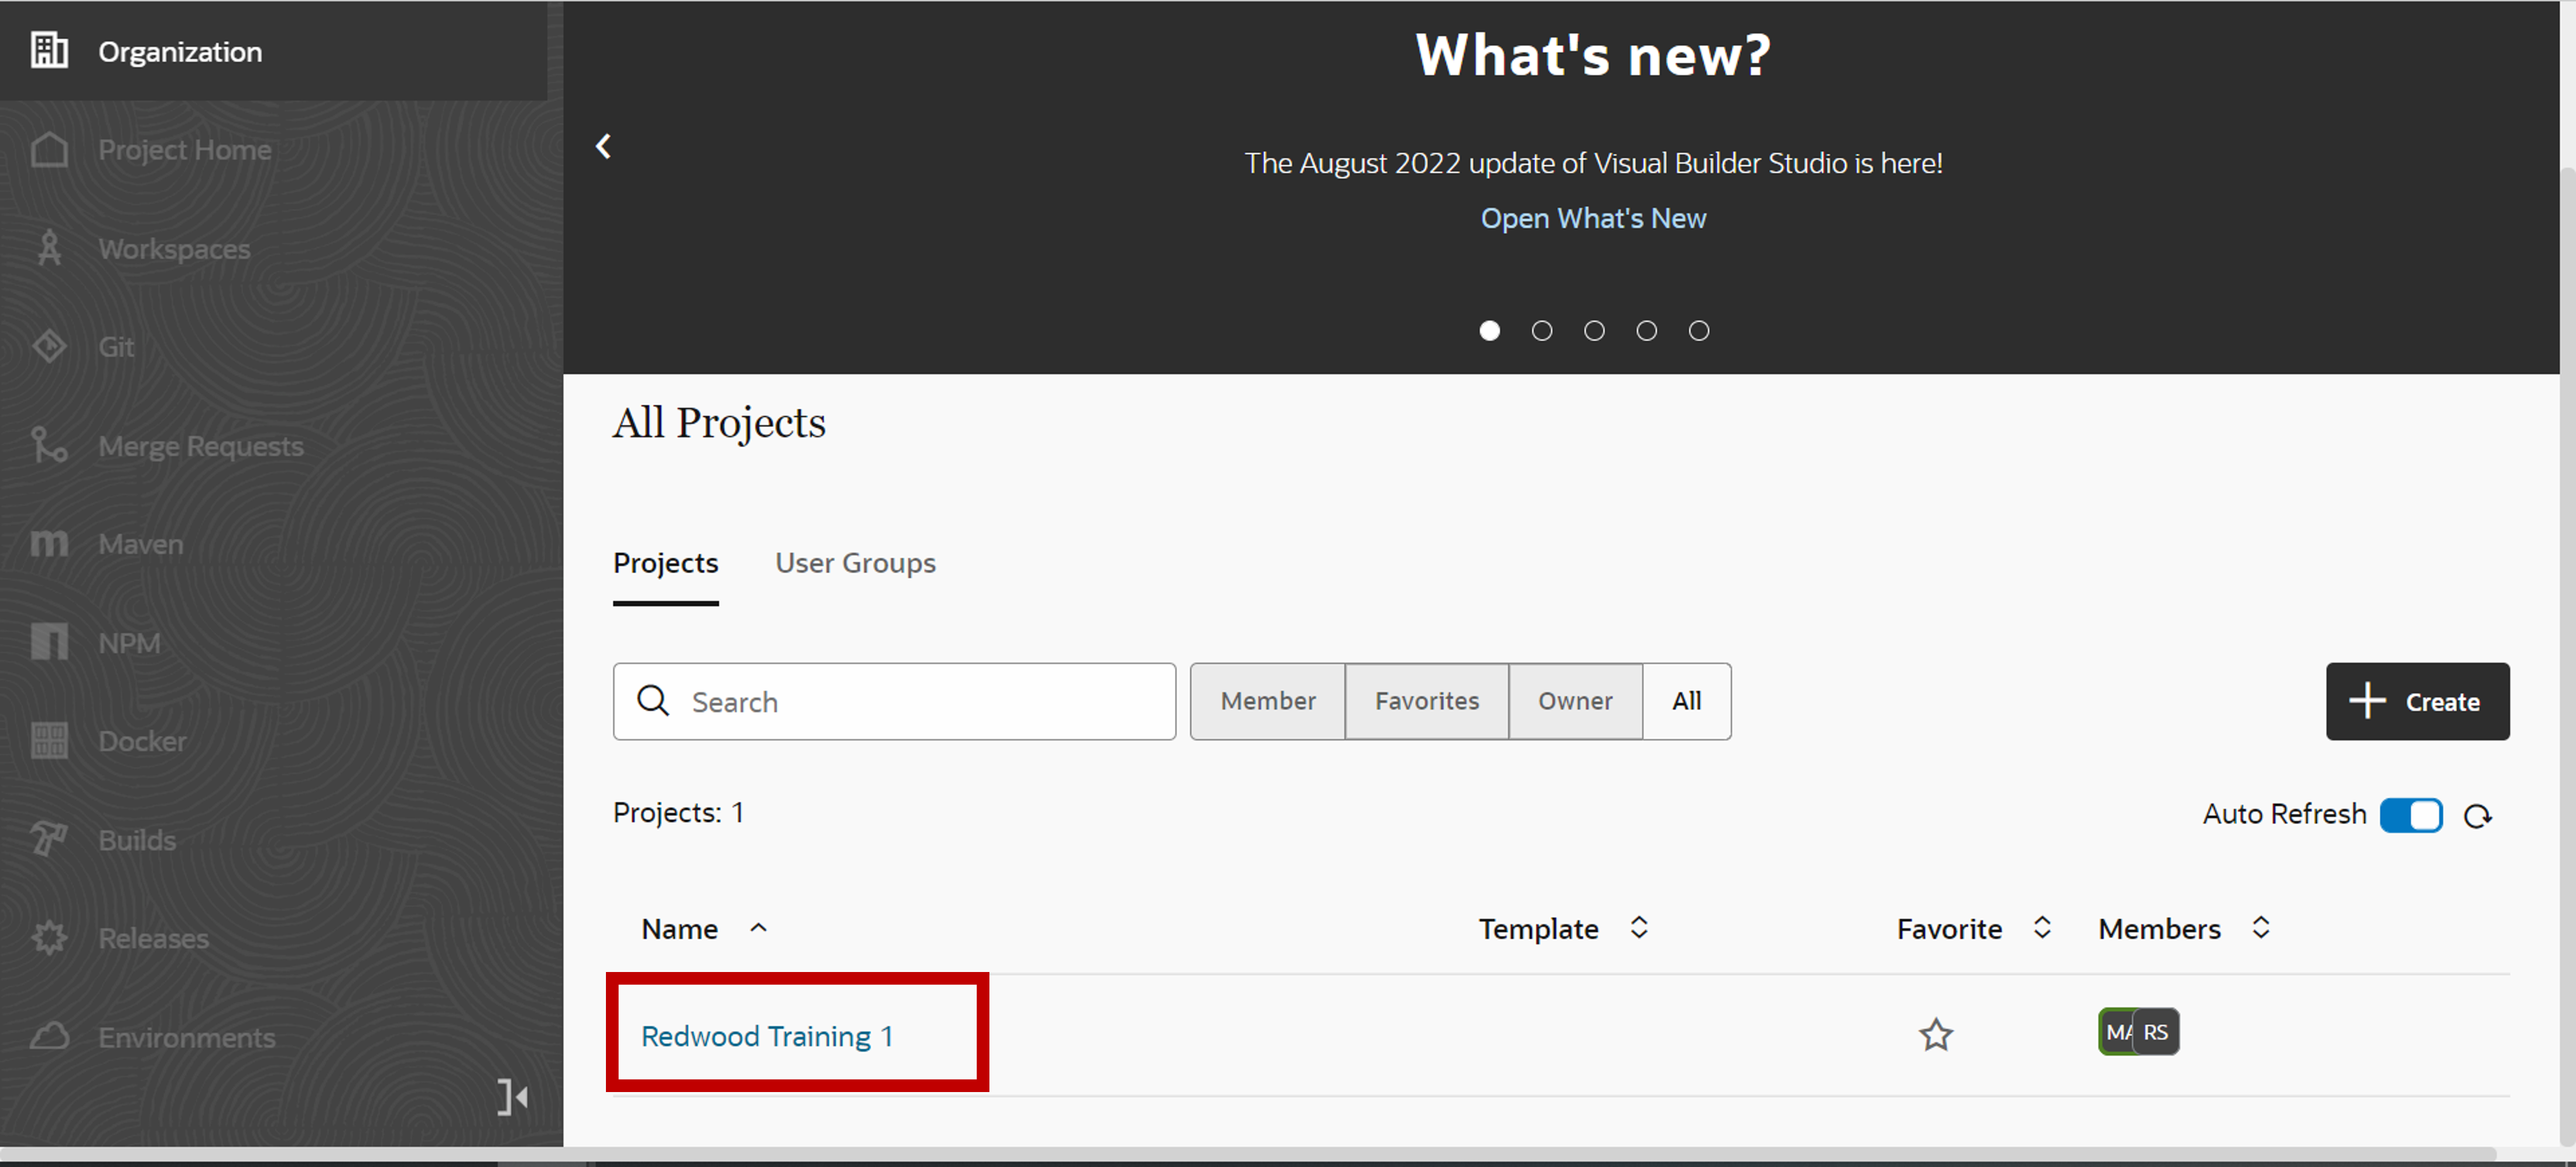
Task: Click the RS member avatar
Action: [2156, 1032]
